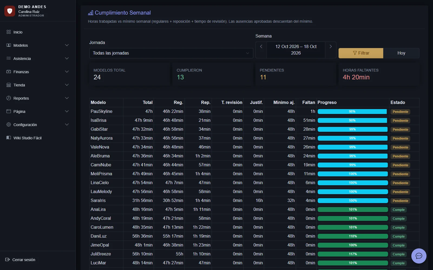Click the Reportes pie chart icon

[x=9, y=98]
